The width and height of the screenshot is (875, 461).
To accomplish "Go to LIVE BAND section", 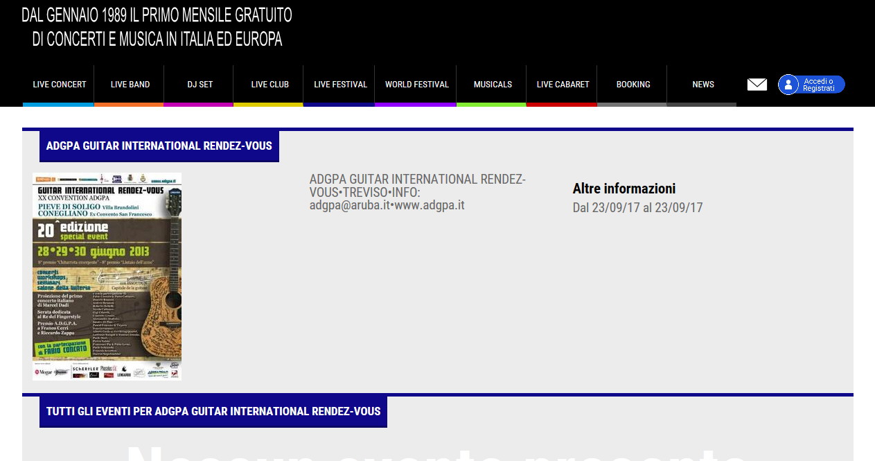I will (x=130, y=85).
